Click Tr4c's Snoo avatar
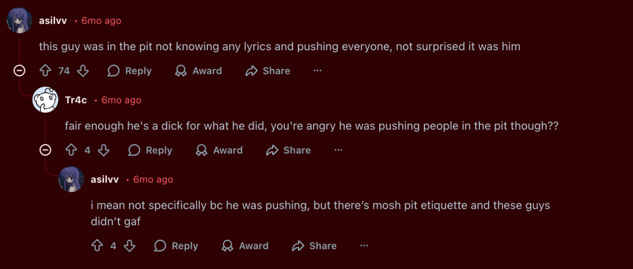633x269 pixels. [45, 100]
